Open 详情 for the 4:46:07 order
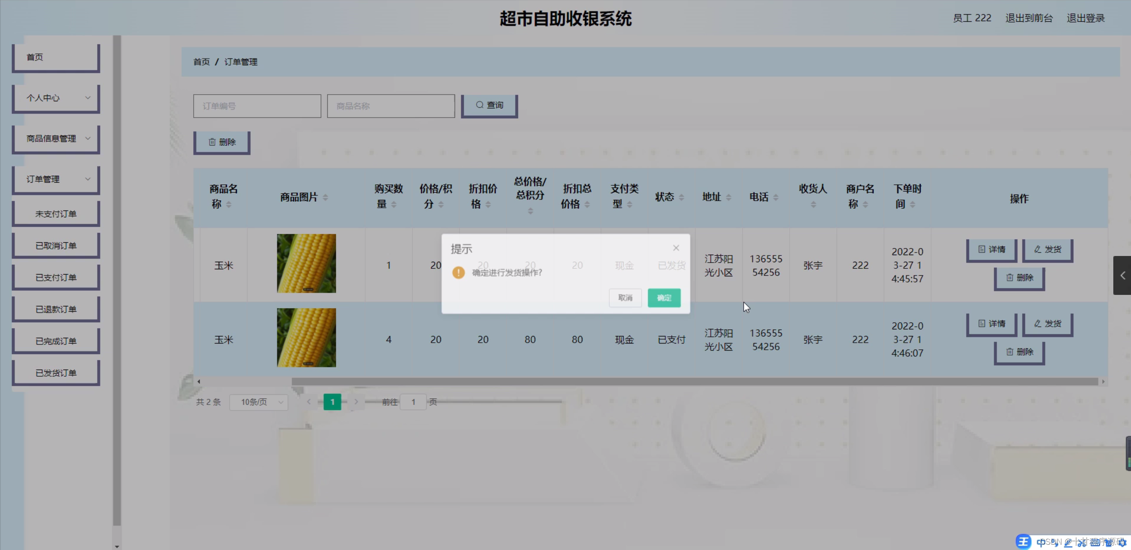The image size is (1131, 550). click(x=992, y=324)
